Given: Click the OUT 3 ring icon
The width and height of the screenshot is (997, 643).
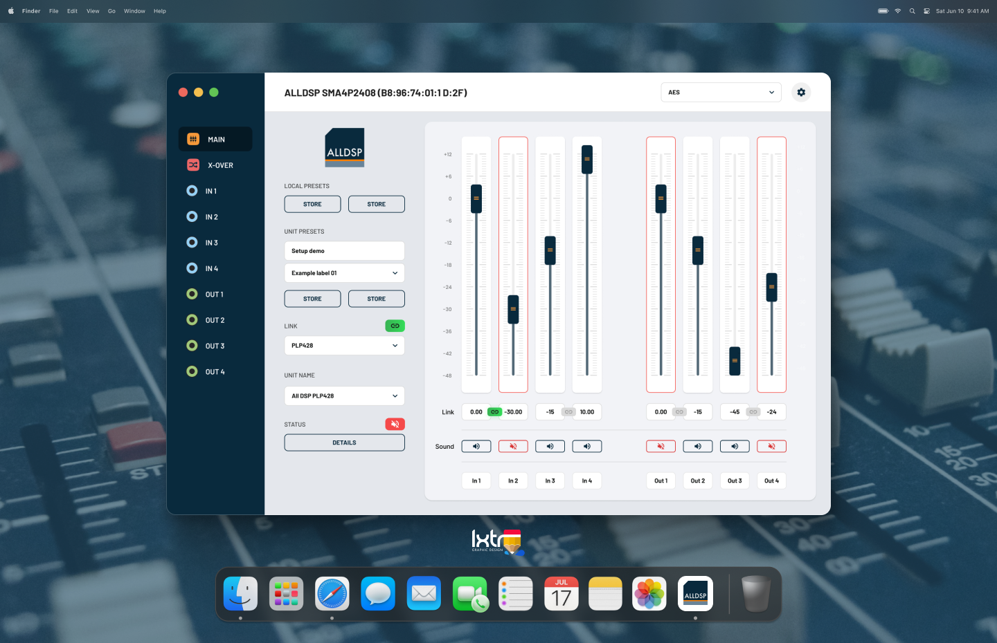Looking at the screenshot, I should click(x=192, y=346).
